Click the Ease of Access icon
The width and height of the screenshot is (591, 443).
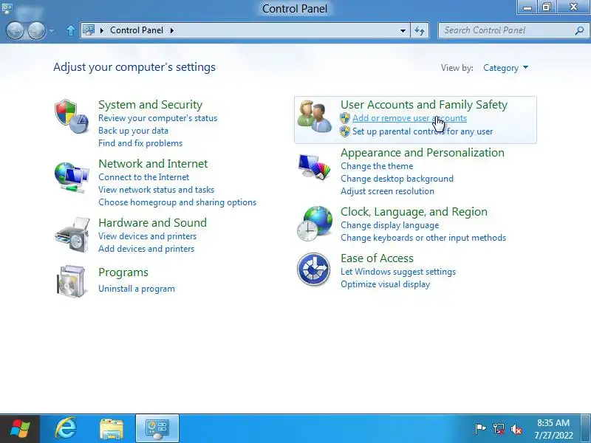point(313,269)
